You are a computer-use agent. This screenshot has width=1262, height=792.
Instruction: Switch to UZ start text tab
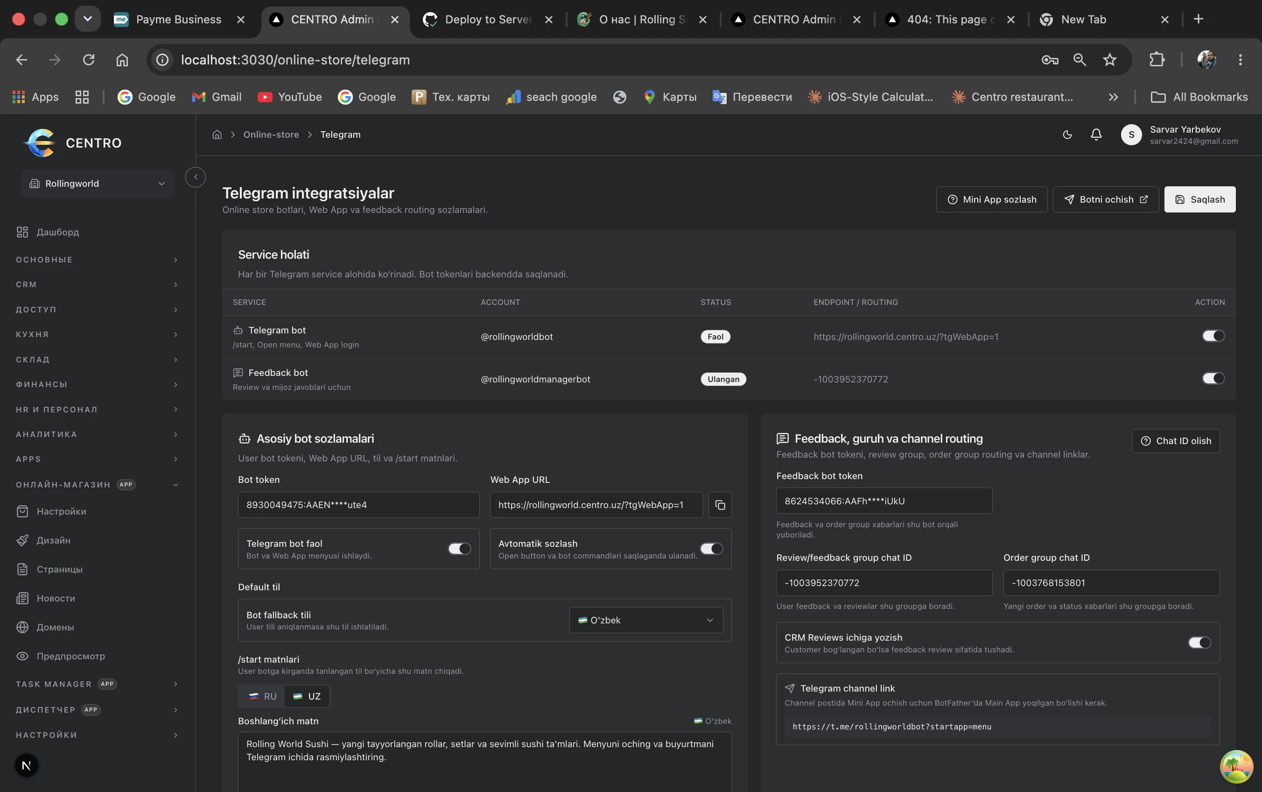click(x=307, y=696)
